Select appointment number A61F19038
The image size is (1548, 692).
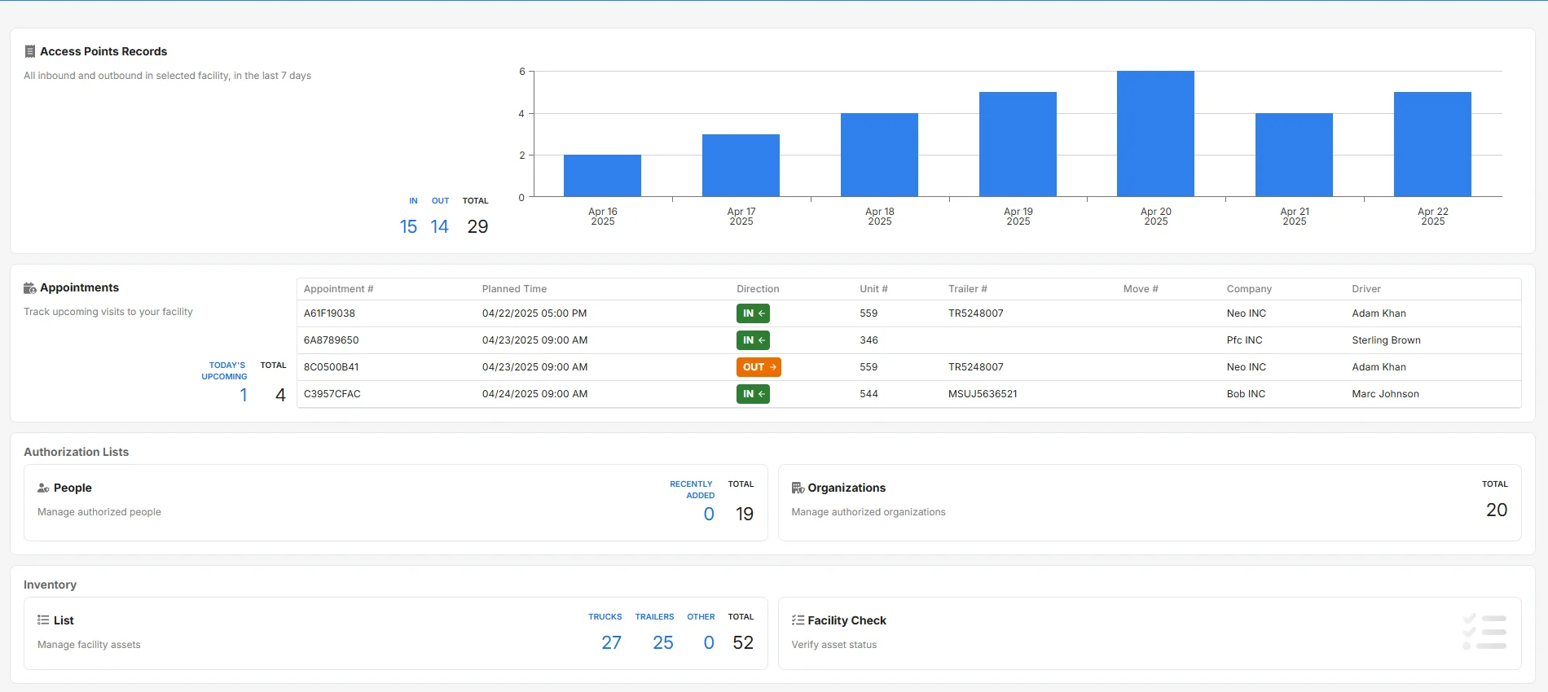pyautogui.click(x=329, y=313)
